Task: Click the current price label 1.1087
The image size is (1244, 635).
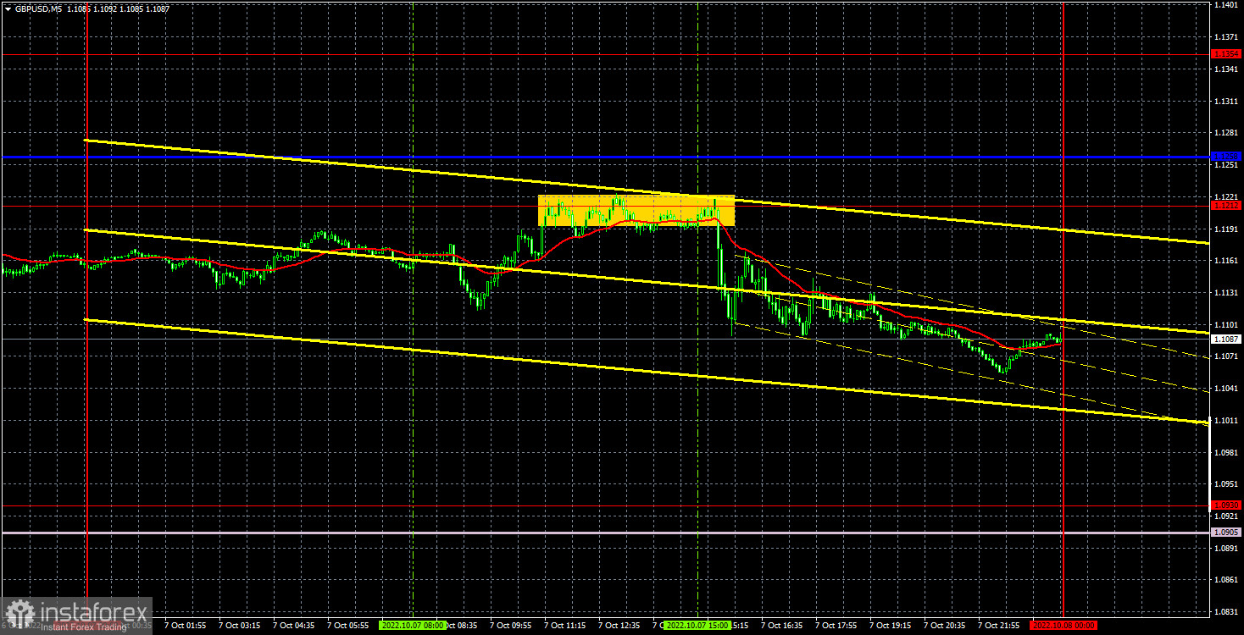Action: 1226,339
